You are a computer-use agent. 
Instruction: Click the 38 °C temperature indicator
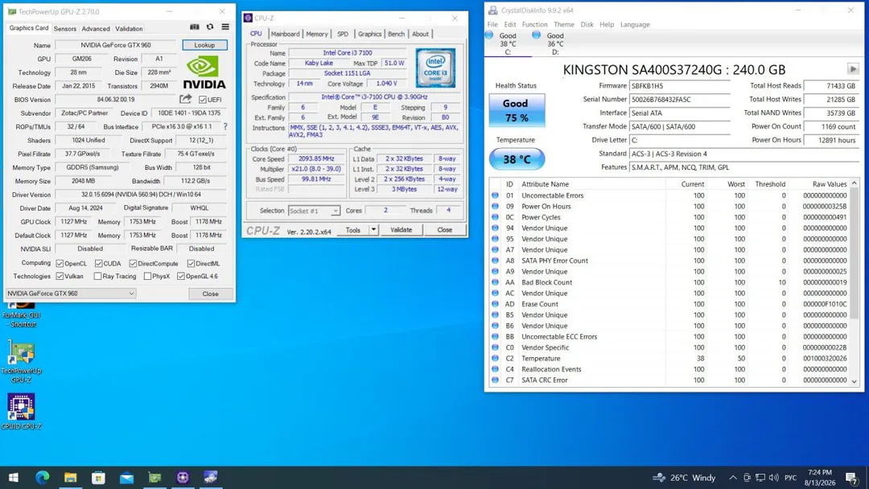point(517,159)
